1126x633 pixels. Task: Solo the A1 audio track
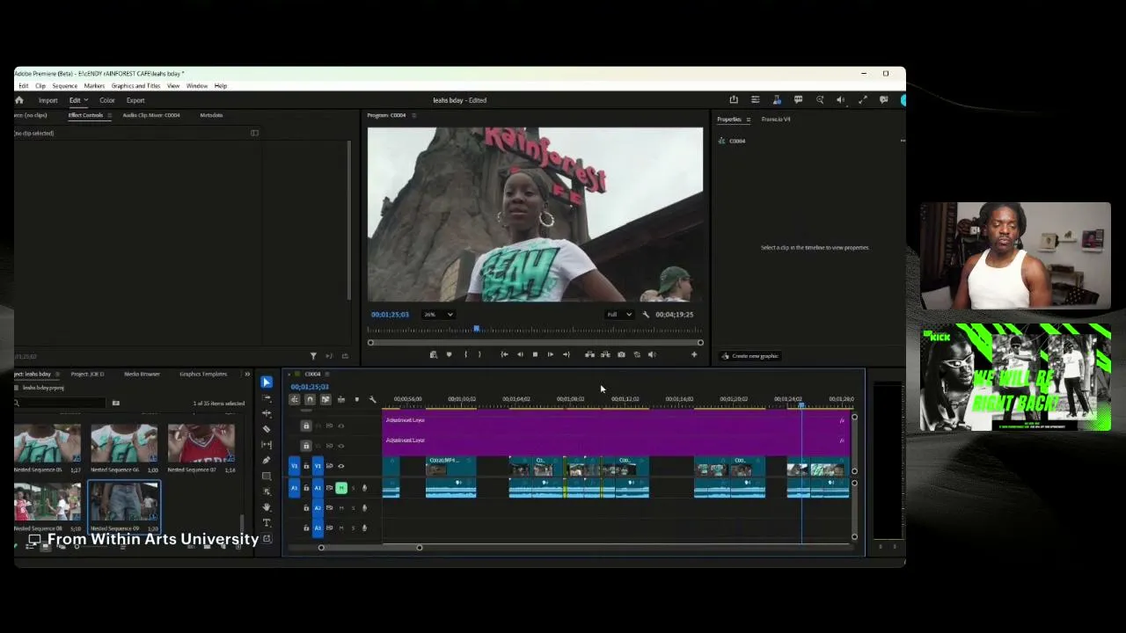click(353, 488)
